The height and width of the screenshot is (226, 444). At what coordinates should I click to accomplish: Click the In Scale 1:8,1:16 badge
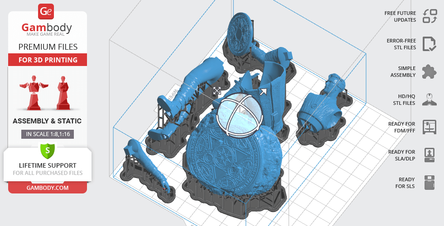[x=48, y=134]
